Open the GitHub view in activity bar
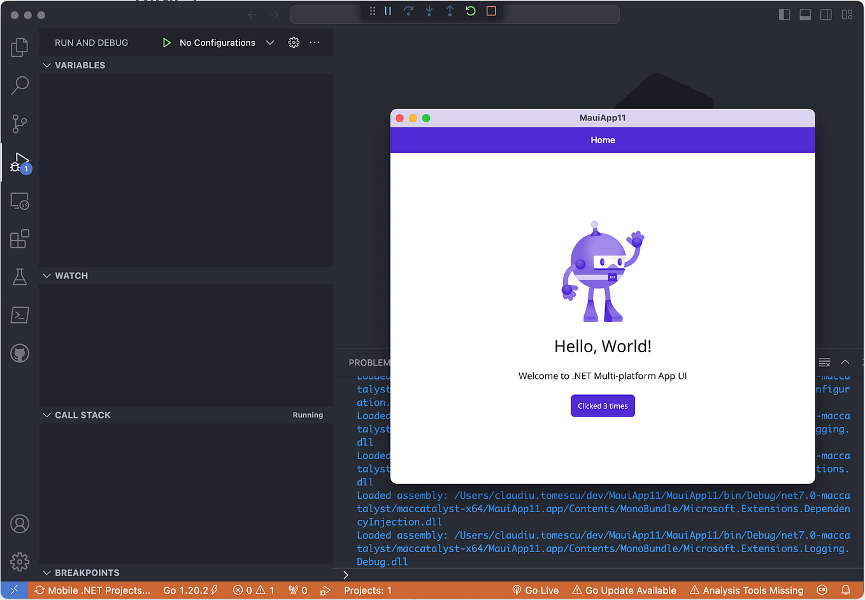865x600 pixels. coord(20,353)
